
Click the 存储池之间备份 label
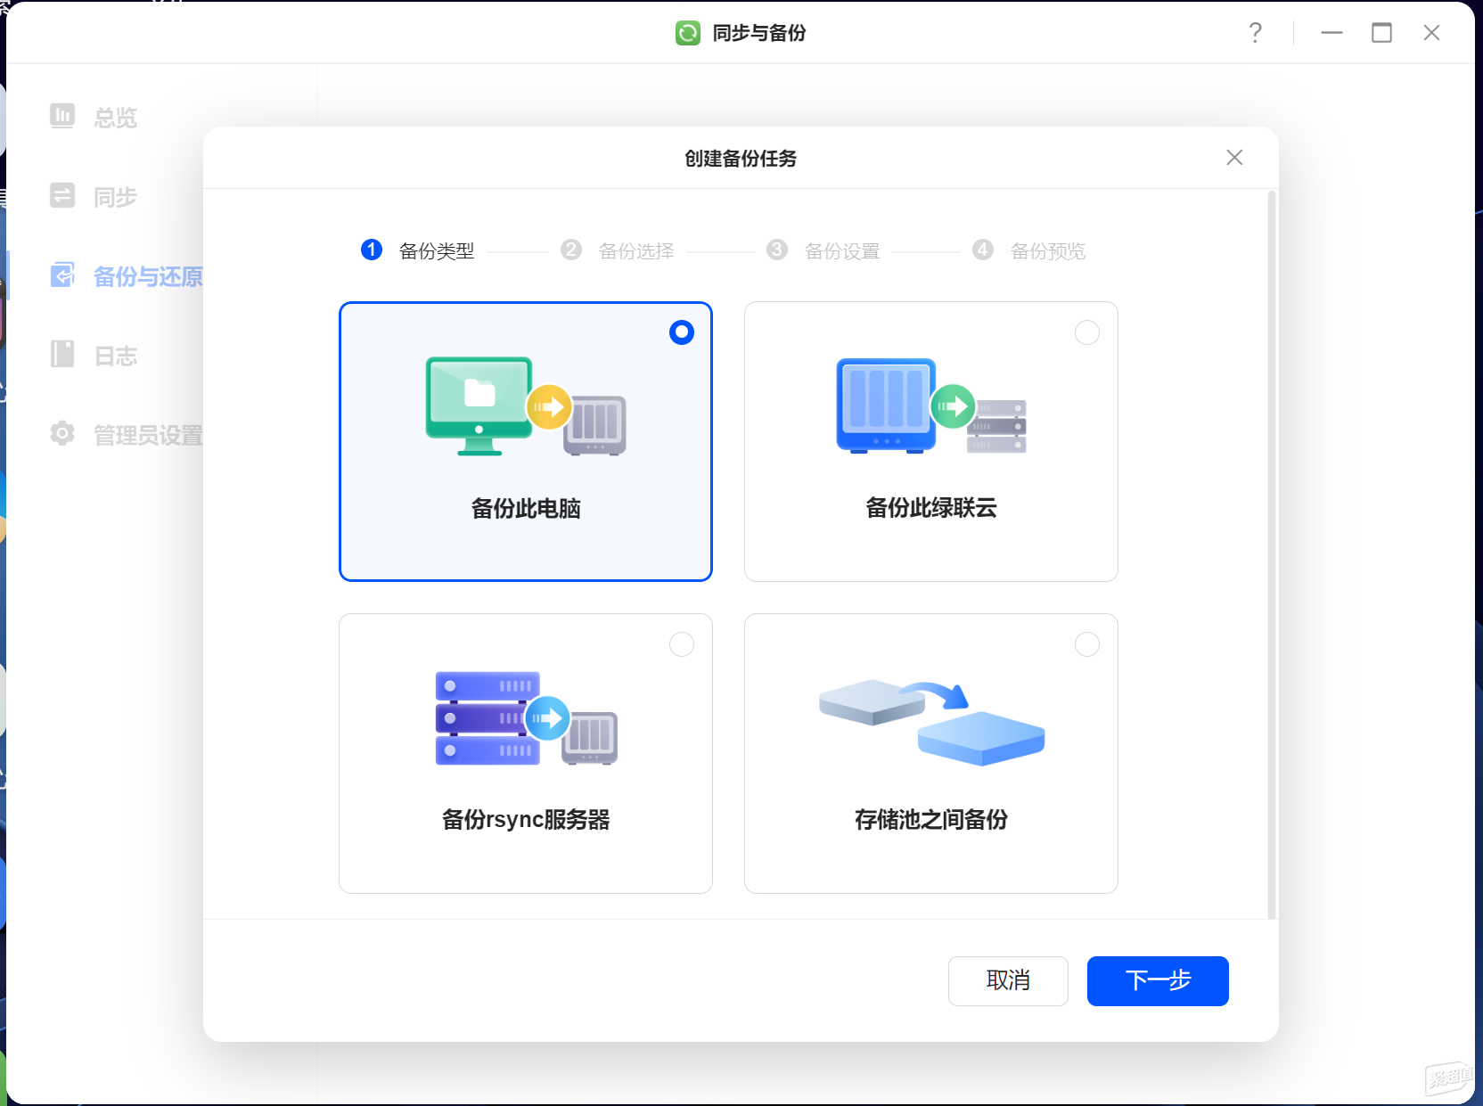(931, 820)
